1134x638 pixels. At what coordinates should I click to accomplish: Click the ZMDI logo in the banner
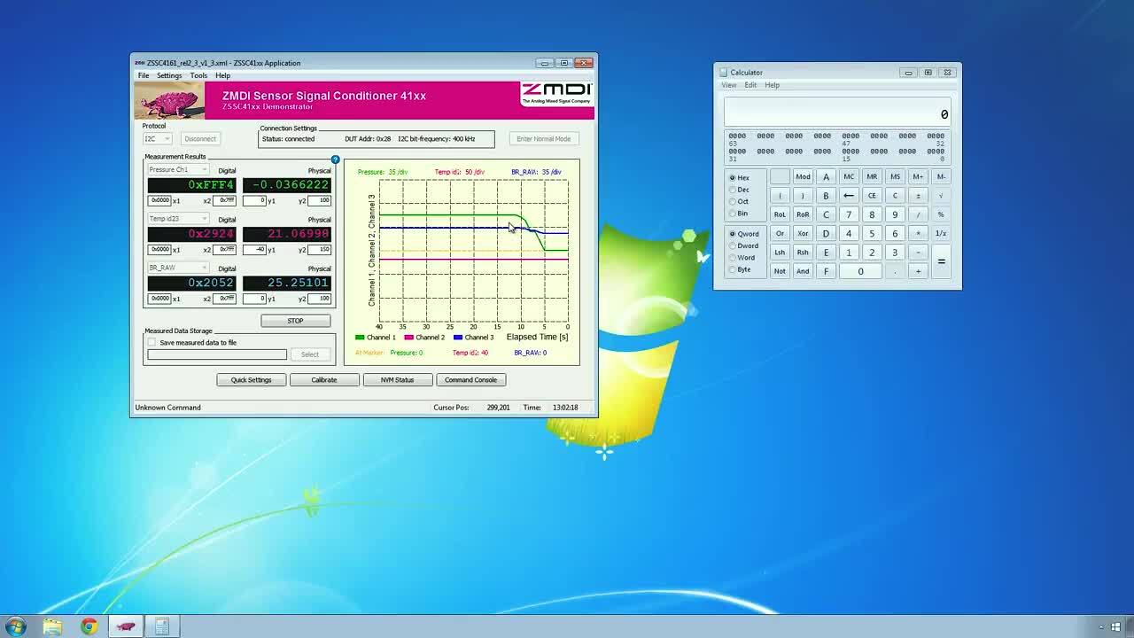pos(555,93)
